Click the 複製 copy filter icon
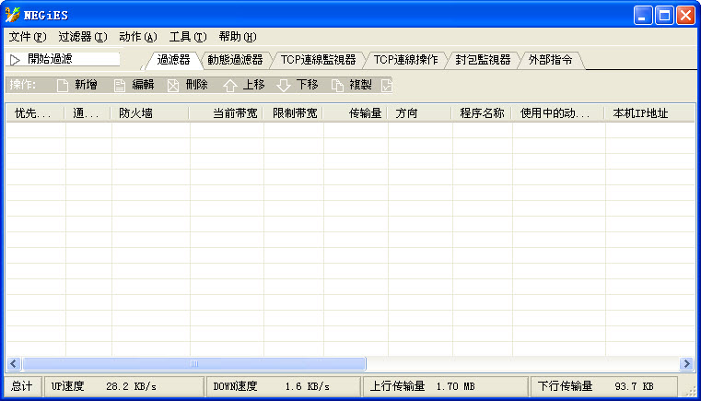The width and height of the screenshot is (701, 401). coord(338,85)
